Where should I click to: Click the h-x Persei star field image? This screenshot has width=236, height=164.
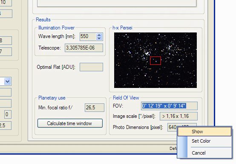pyautogui.click(x=155, y=60)
